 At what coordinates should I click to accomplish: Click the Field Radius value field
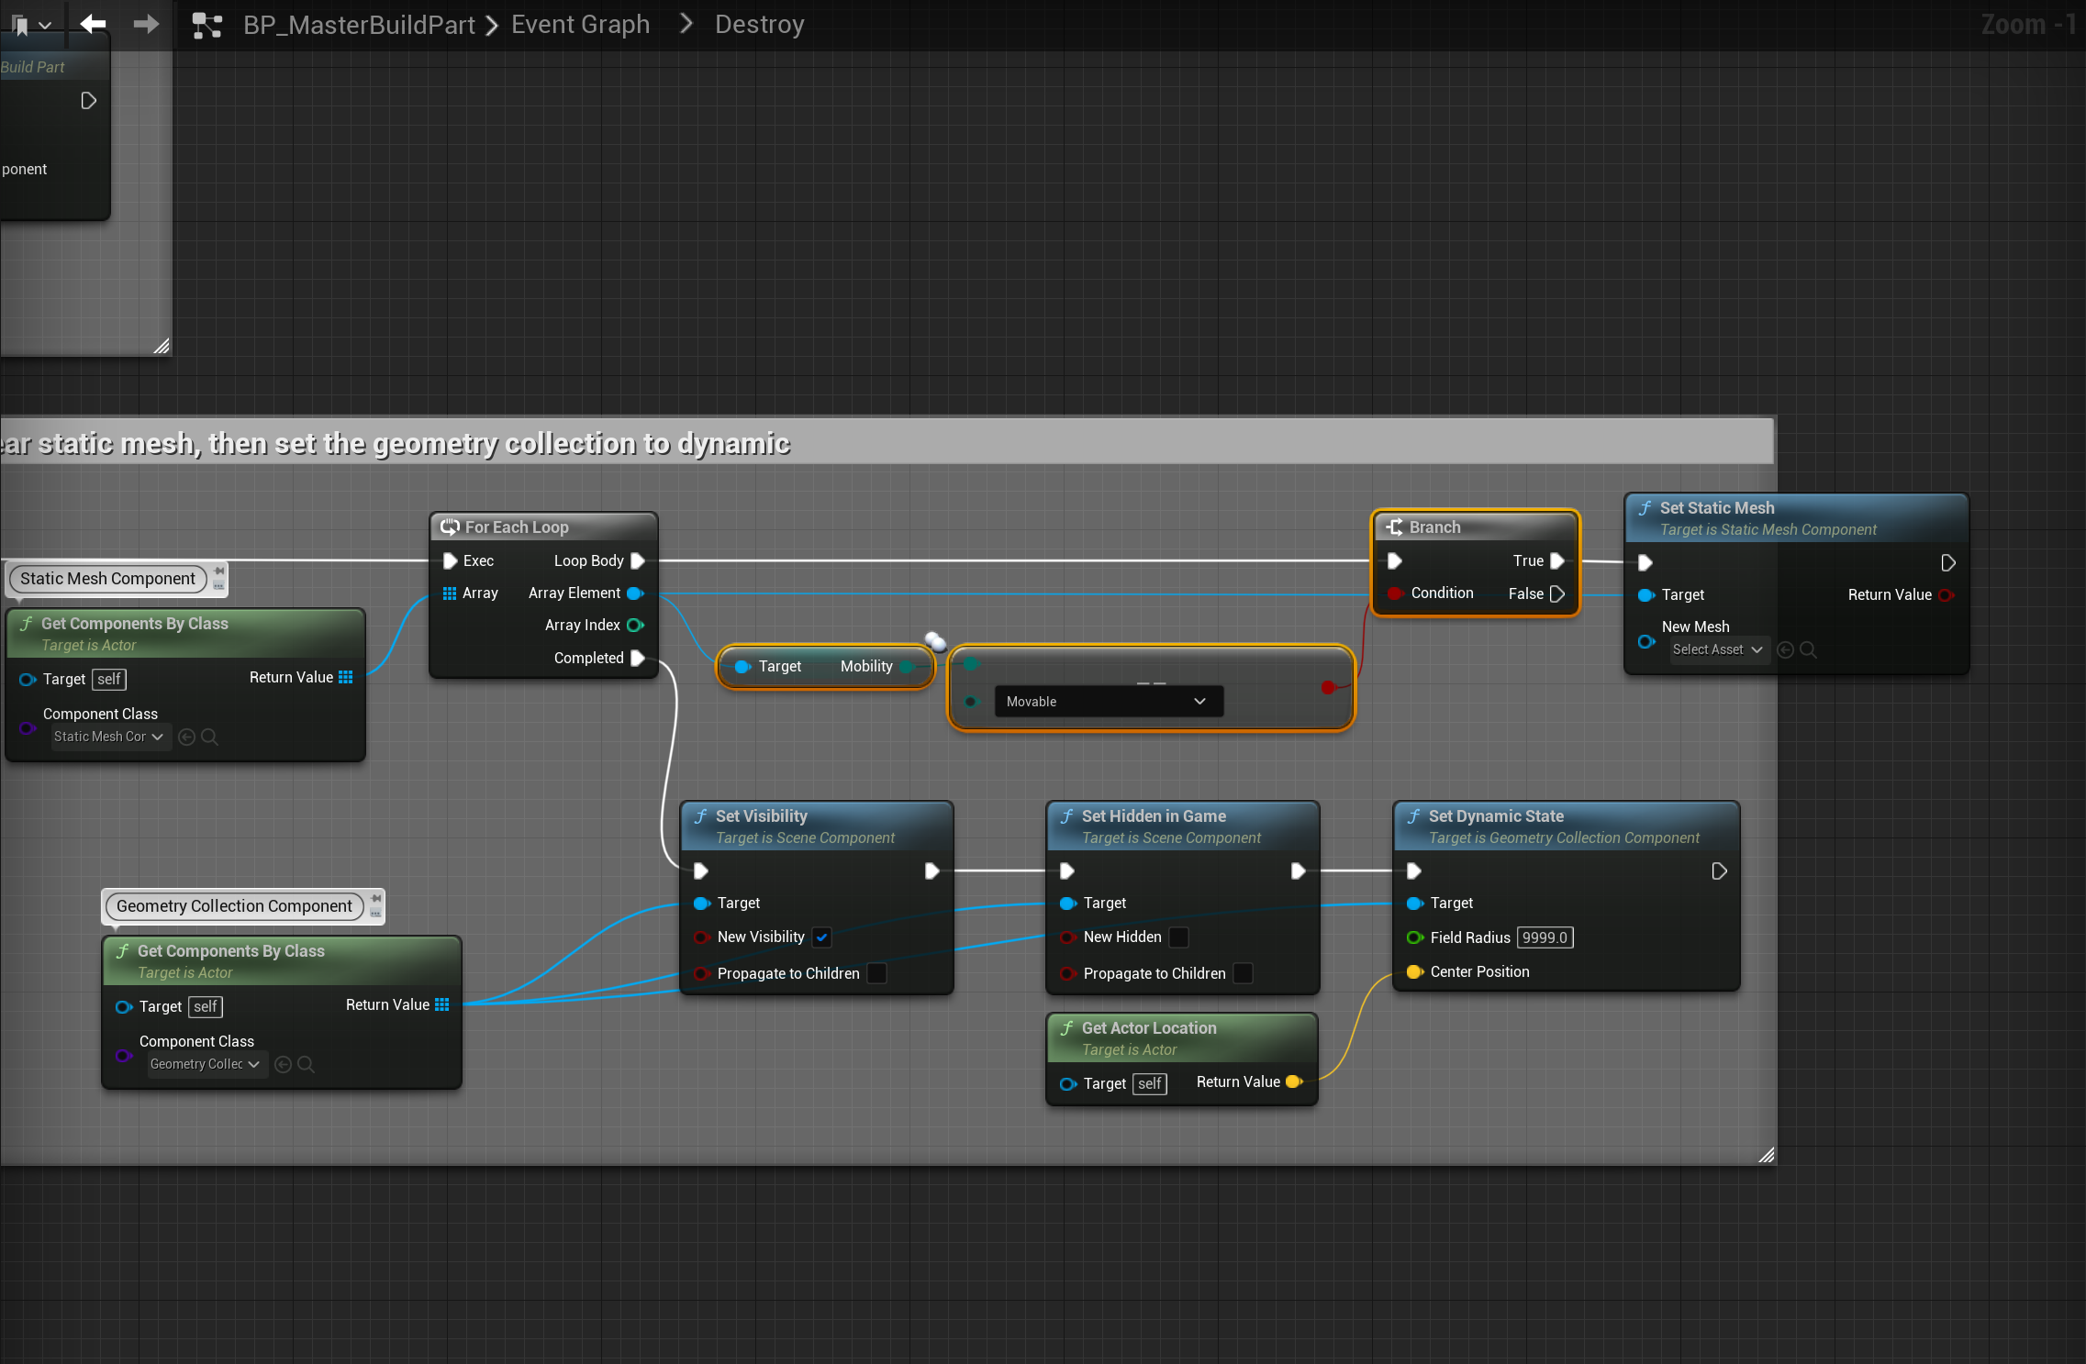pos(1544,937)
